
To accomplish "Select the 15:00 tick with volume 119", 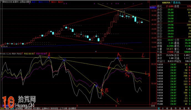I will 174,101.
